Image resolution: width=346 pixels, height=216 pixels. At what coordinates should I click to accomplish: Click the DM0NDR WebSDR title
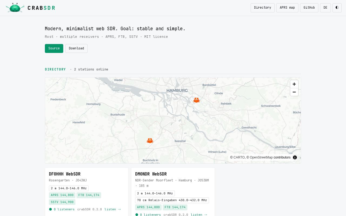[151, 174]
